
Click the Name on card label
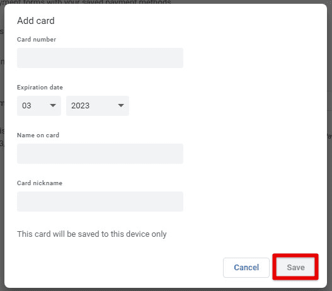pyautogui.click(x=38, y=135)
